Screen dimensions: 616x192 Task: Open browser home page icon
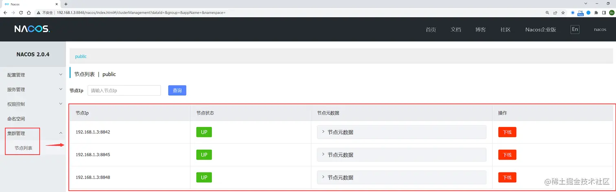pos(29,13)
